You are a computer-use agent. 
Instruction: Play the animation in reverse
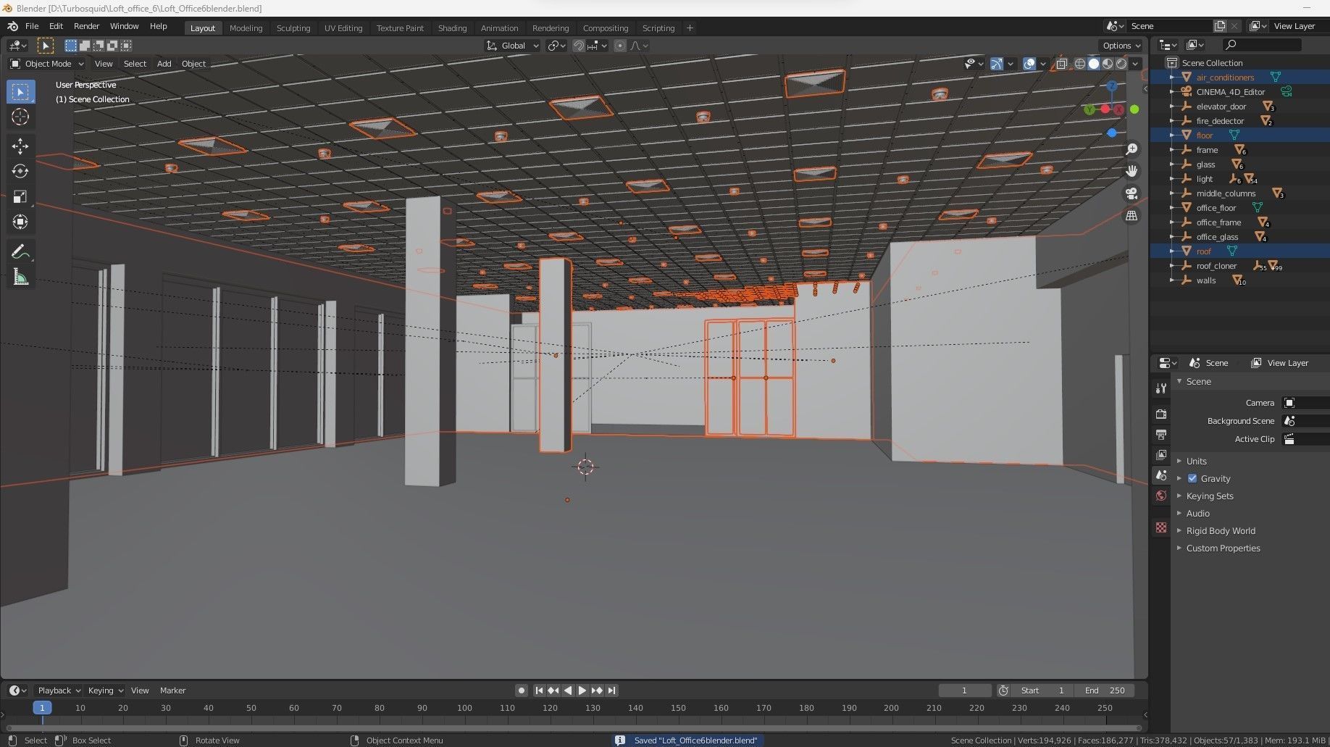[x=568, y=690]
